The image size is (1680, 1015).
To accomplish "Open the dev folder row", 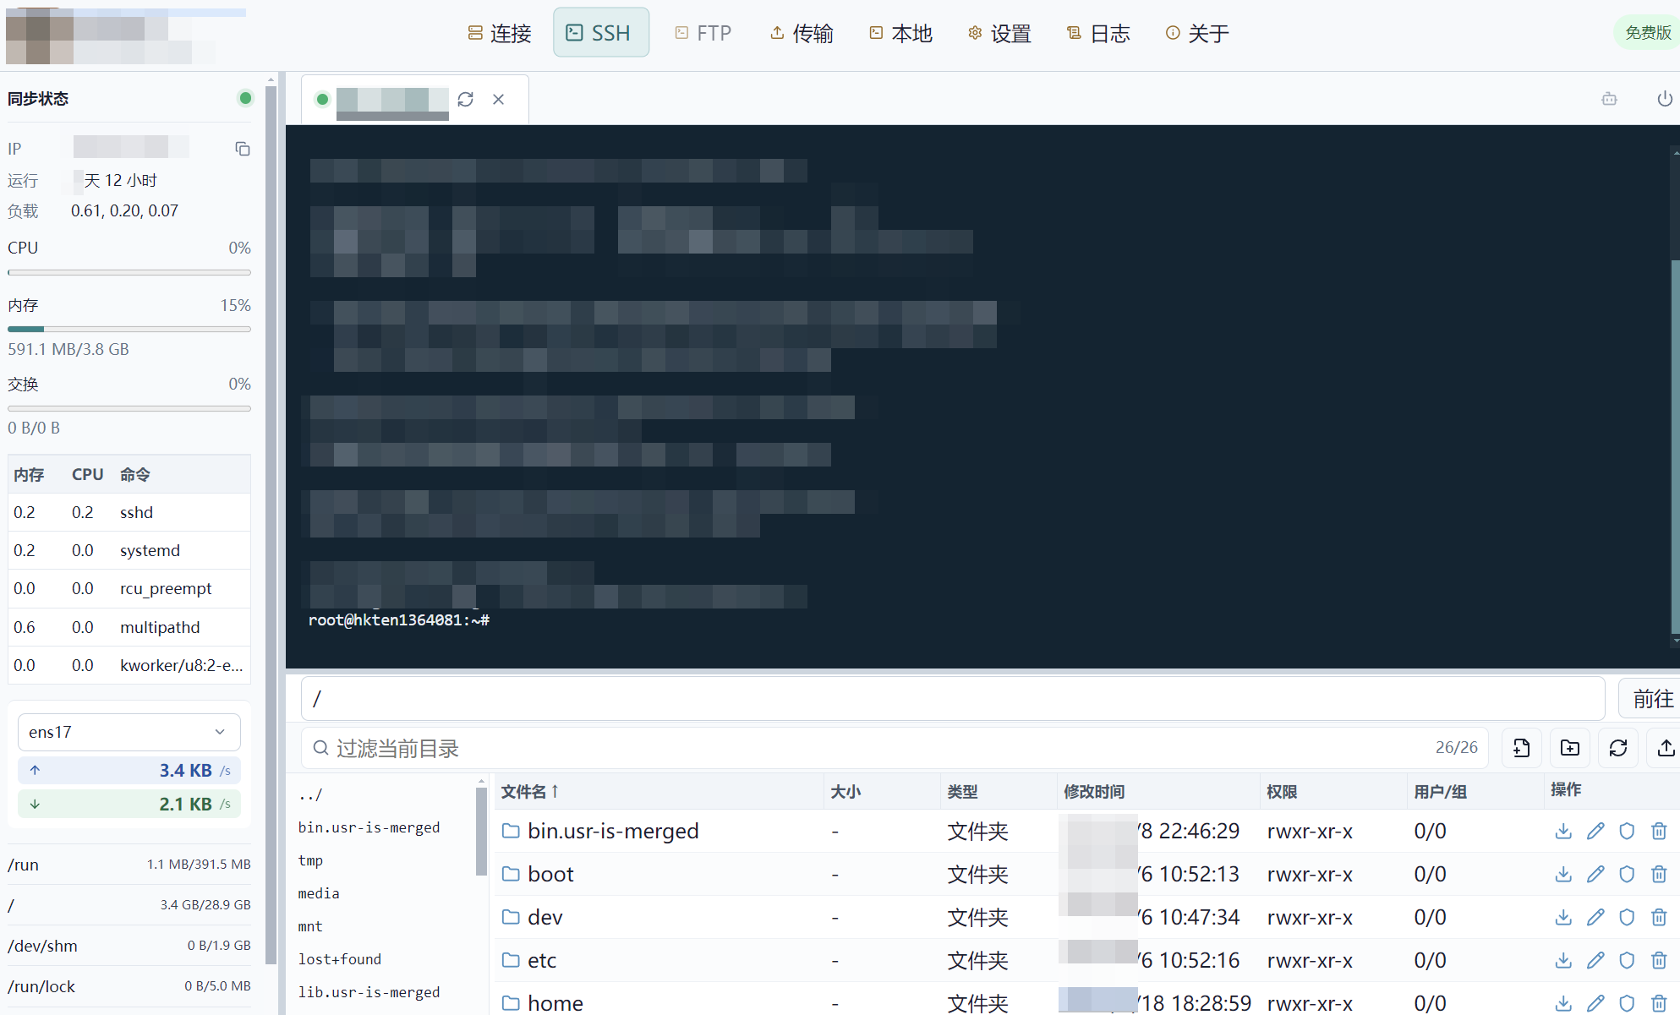I will pyautogui.click(x=1086, y=917).
